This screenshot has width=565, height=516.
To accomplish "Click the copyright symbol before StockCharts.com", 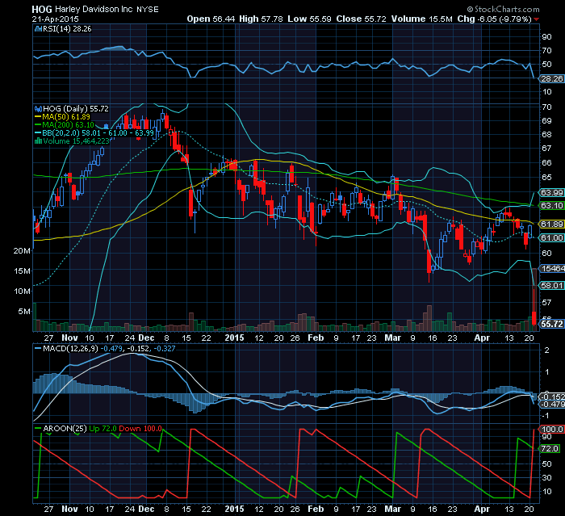I will [470, 10].
